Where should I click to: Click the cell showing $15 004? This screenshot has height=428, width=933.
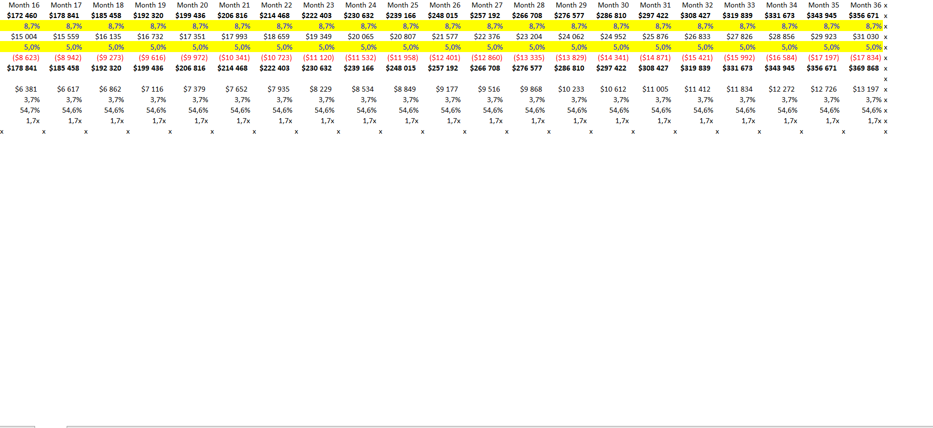[x=24, y=37]
